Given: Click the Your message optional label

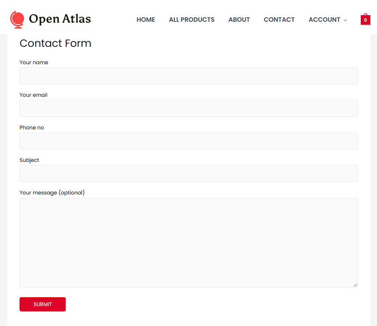Looking at the screenshot, I should pos(52,193).
